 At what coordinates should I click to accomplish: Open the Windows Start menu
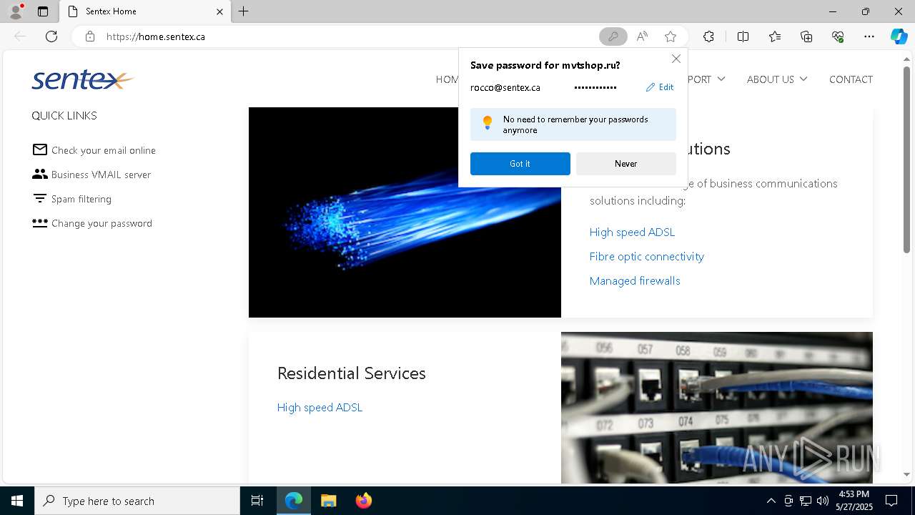pos(17,501)
